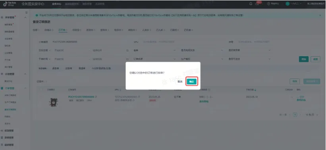Switch to the 全部 order tab
This screenshot has width=326, height=150.
click(x=36, y=30)
